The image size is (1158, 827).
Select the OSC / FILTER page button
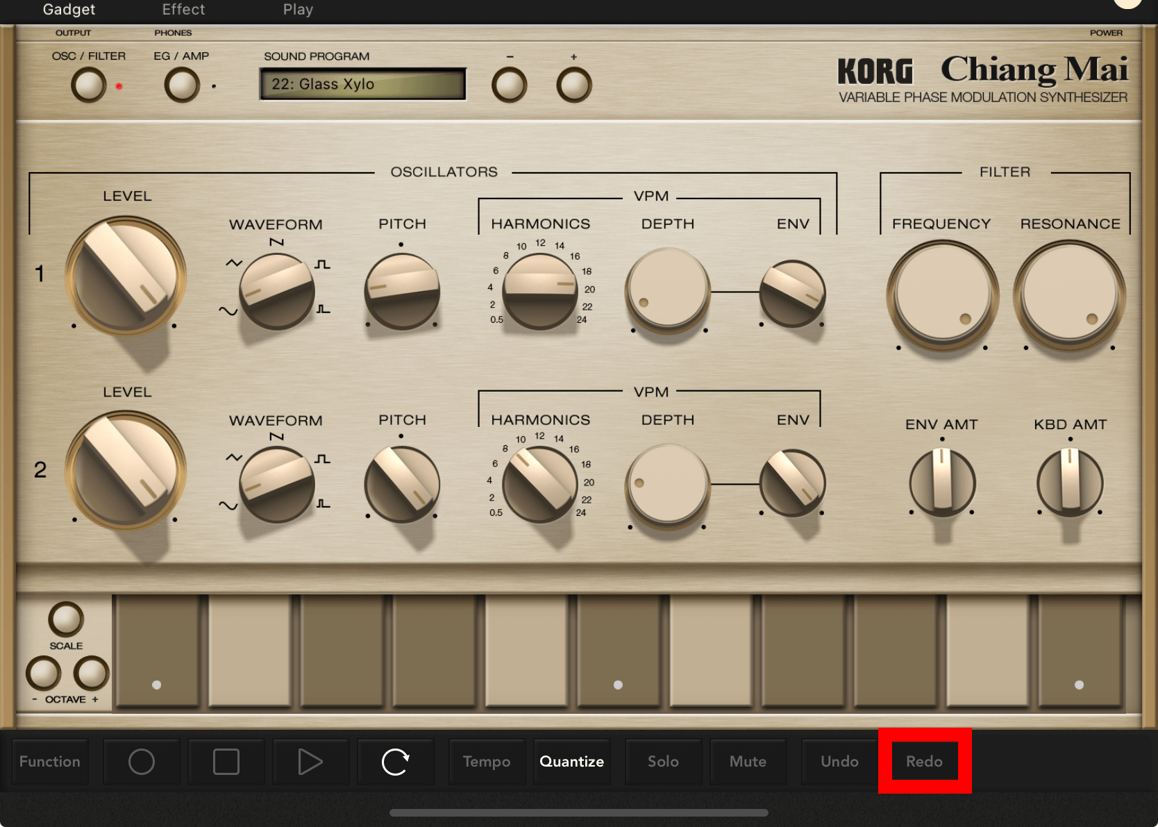coord(89,86)
